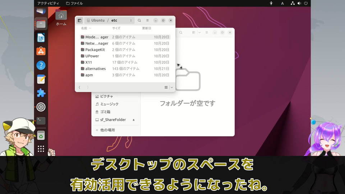Search in the etc window
This screenshot has height=194, width=345.
pos(139,20)
